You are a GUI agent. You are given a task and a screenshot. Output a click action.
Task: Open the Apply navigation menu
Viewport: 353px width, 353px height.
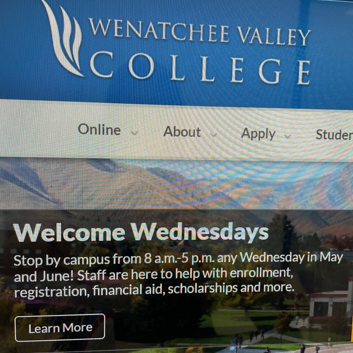258,134
